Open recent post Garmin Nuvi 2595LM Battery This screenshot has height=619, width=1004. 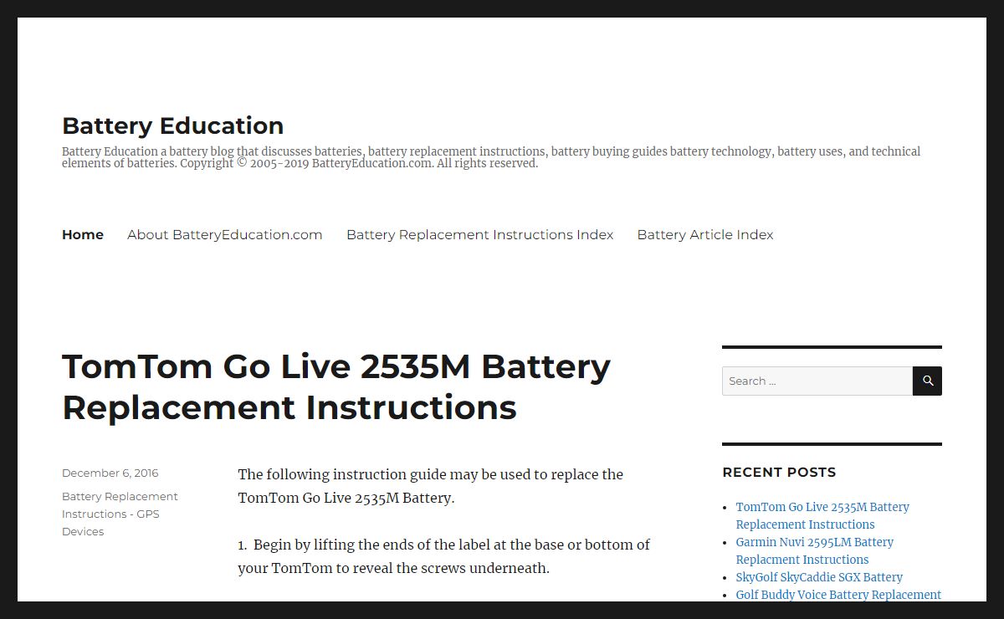(815, 550)
